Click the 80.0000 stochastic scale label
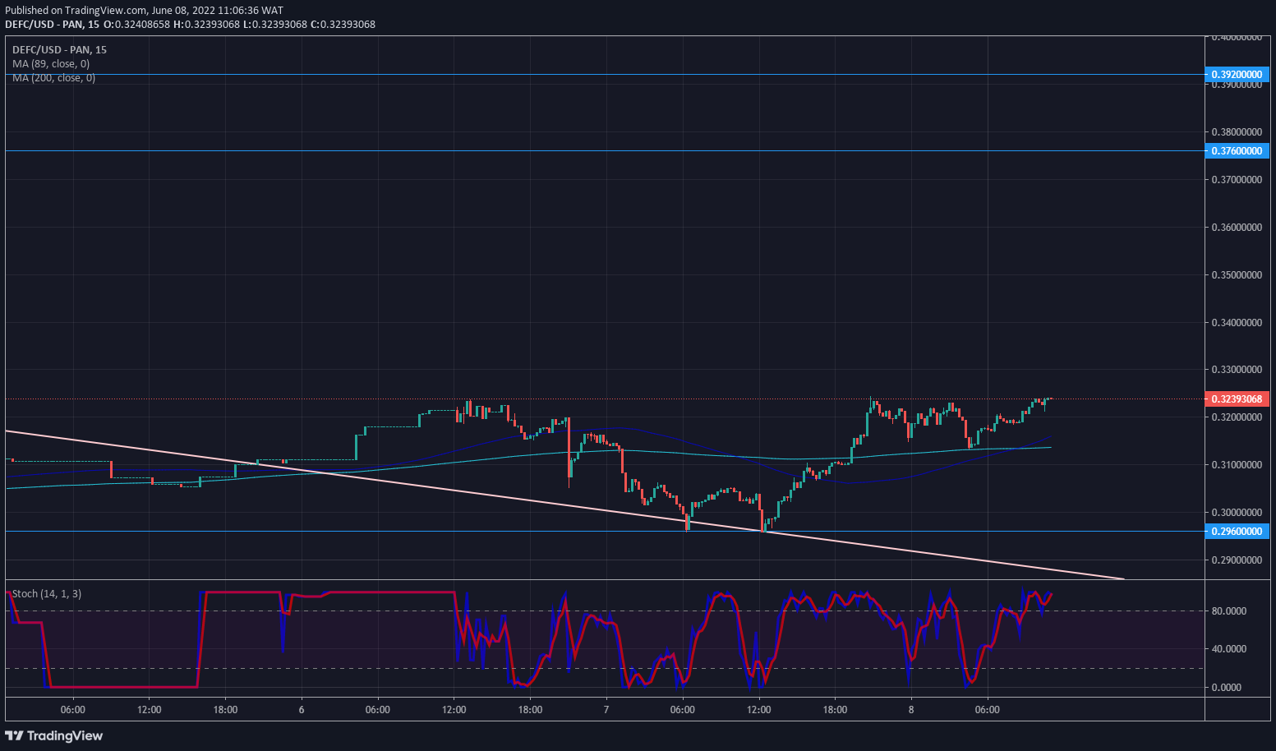Screen dimensions: 1276x751 coord(1229,610)
